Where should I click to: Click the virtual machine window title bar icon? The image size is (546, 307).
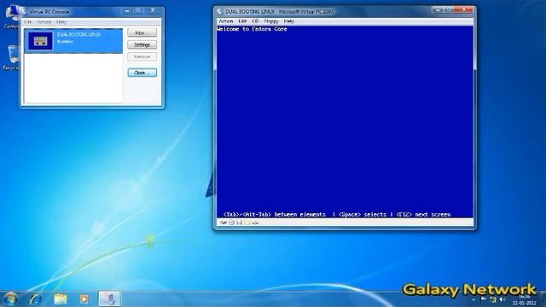click(x=219, y=11)
